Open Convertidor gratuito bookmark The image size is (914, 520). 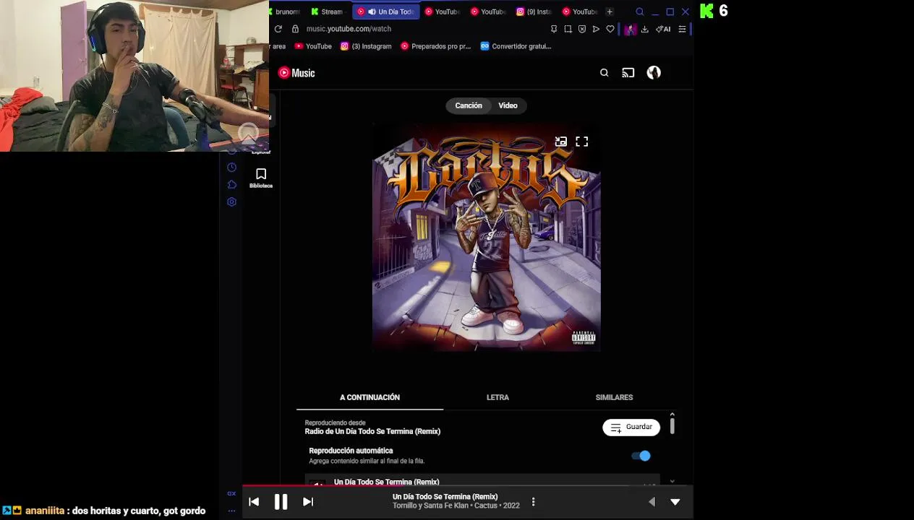coord(516,46)
